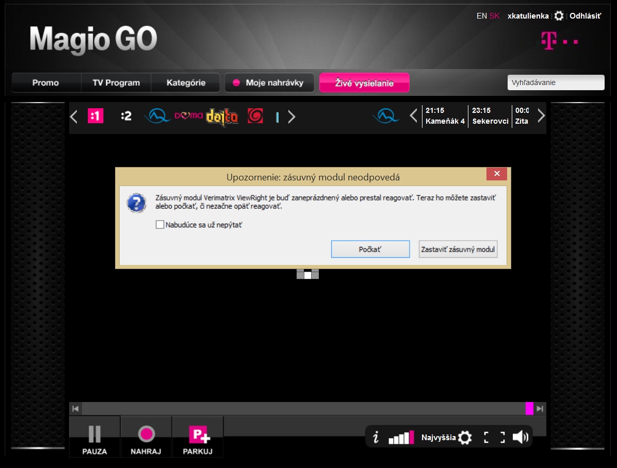Show previous channels with left chevron

pos(74,116)
